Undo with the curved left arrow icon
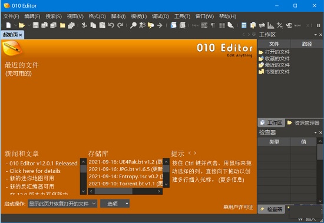Screen dimensions: 324x223 (x=111, y=25)
